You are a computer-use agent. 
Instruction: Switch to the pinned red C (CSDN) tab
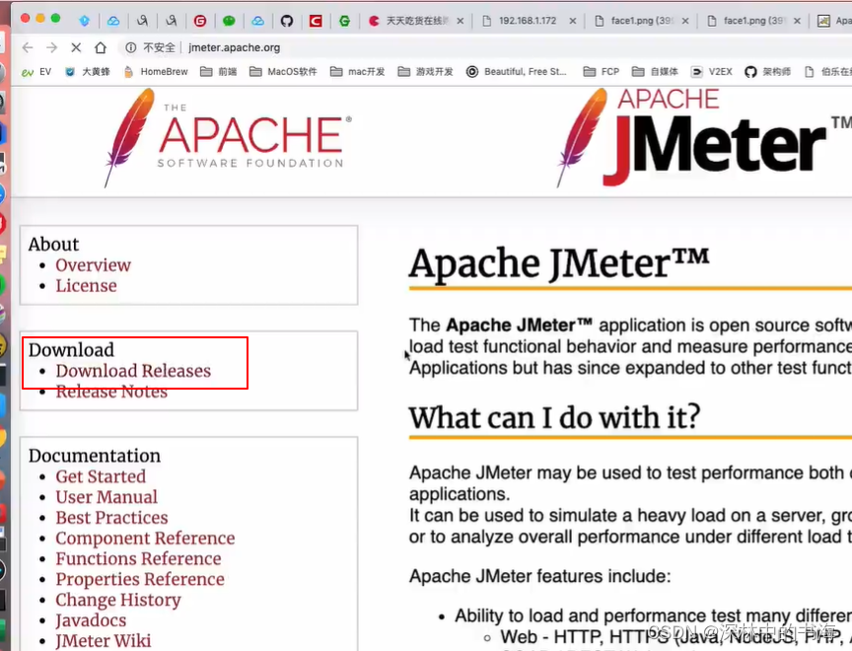[x=316, y=21]
